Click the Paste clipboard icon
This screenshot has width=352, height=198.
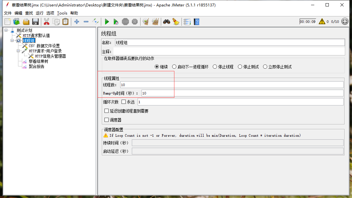[x=65, y=22]
